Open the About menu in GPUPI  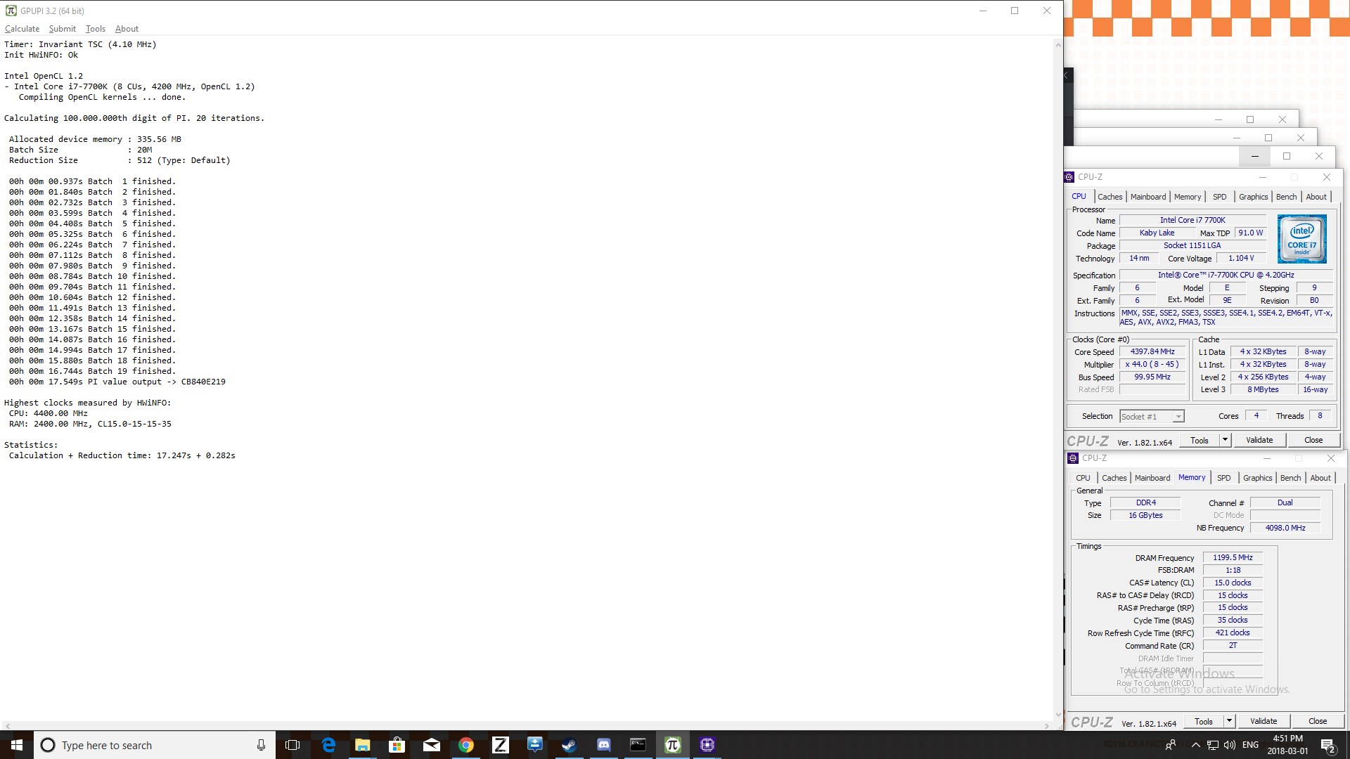click(127, 29)
